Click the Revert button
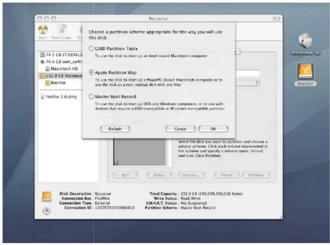 click(x=226, y=175)
